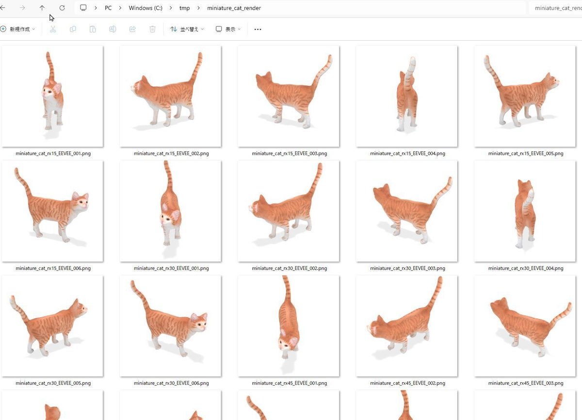Screen dimensions: 582x420
Task: Go forward with the right arrow button
Action: pos(22,8)
